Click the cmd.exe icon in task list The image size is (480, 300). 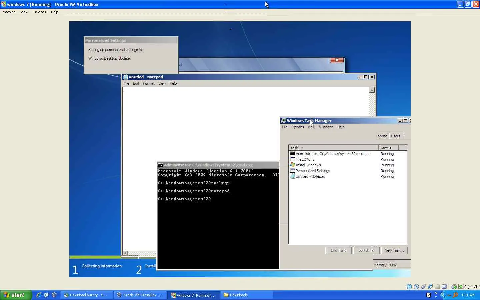click(x=292, y=154)
